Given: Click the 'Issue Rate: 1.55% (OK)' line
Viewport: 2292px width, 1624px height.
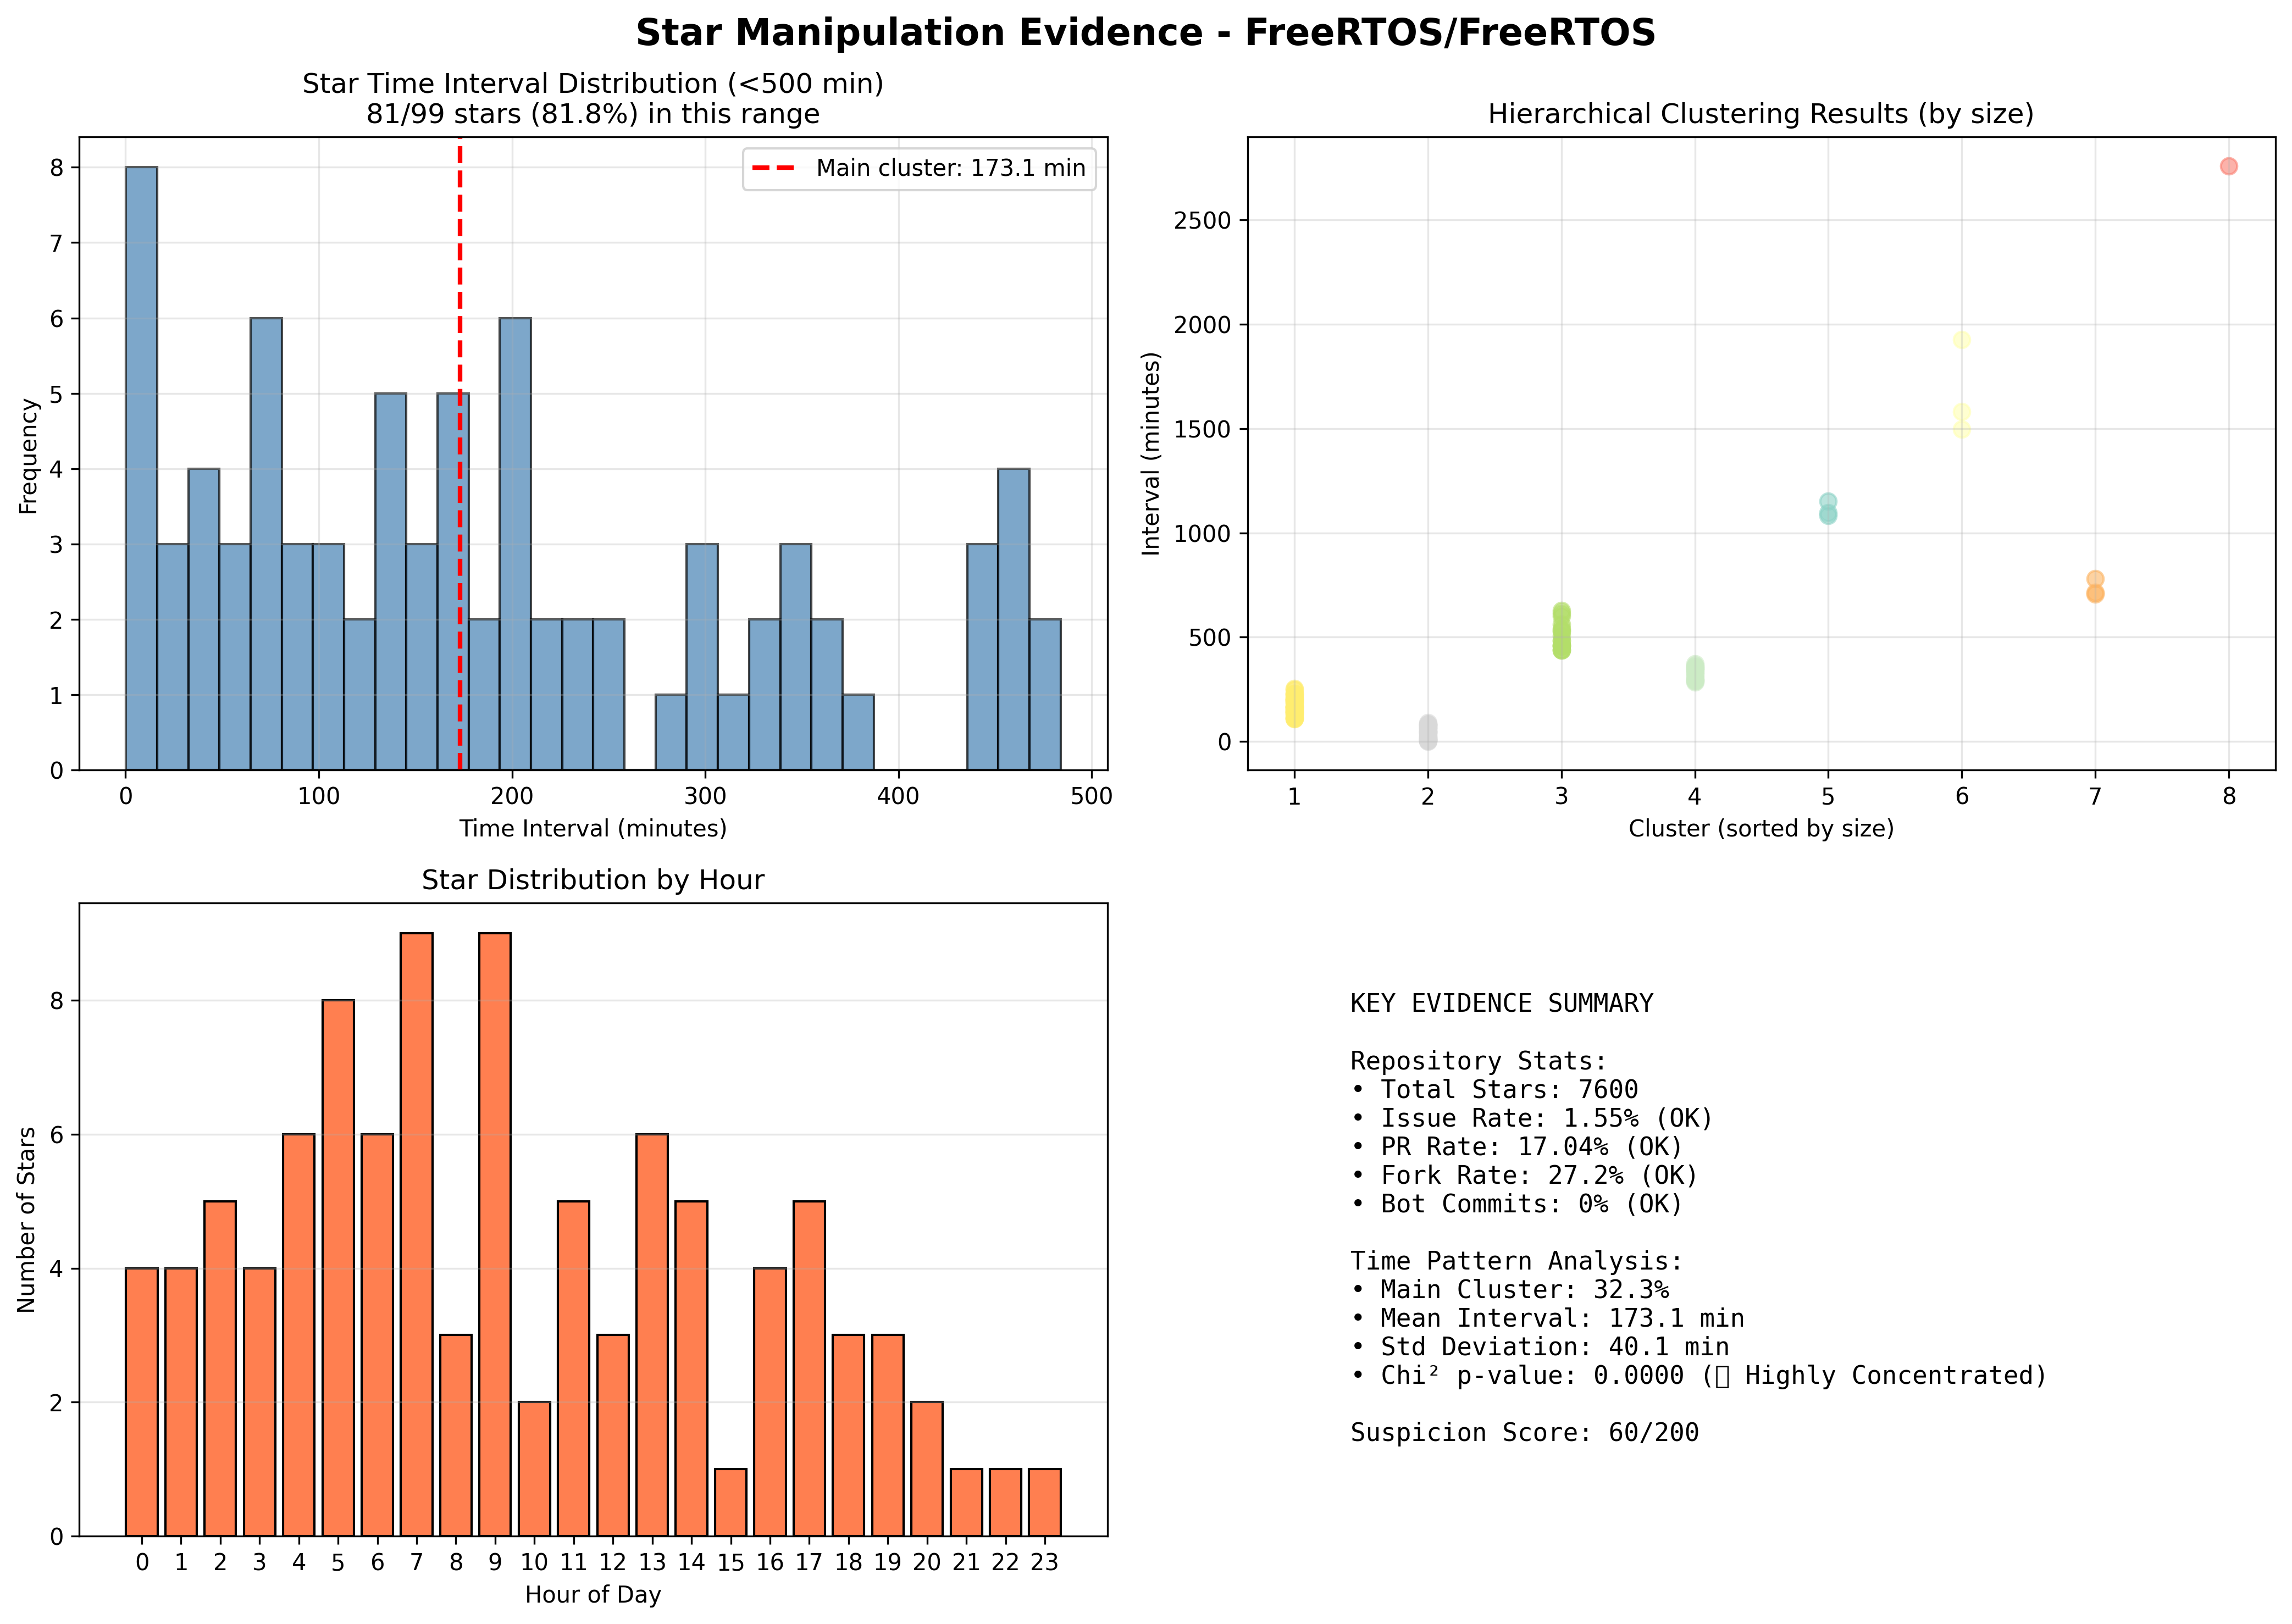Looking at the screenshot, I should [1532, 1118].
